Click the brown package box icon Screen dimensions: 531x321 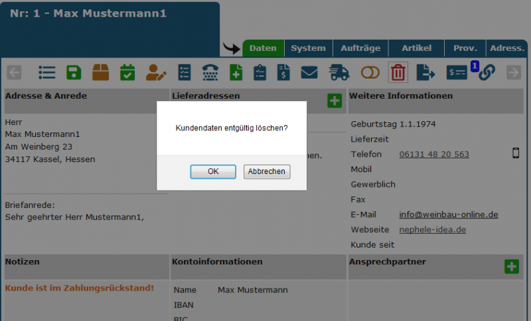(100, 72)
